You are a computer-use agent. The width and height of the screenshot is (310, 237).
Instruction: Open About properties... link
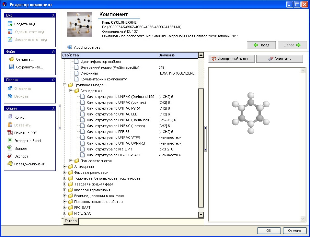pos(88,47)
